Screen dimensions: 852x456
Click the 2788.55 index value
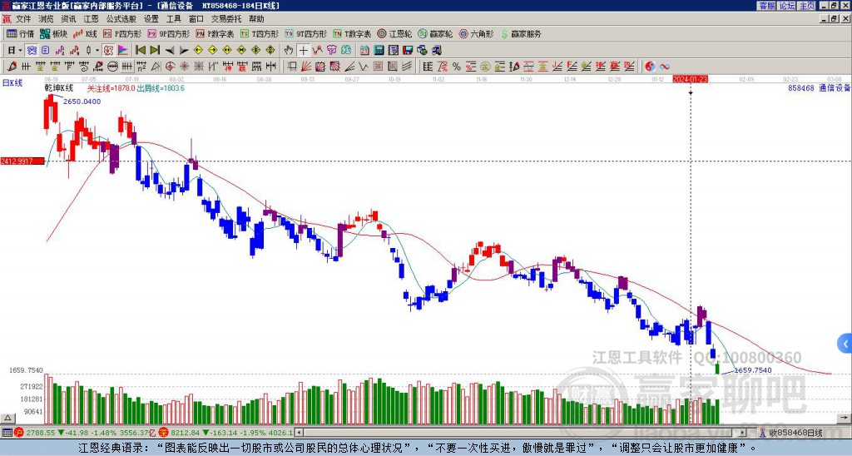click(x=40, y=433)
